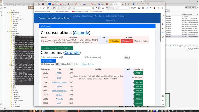Open the browser hamburger menu
The height and width of the screenshot is (112, 199).
pos(163,8)
